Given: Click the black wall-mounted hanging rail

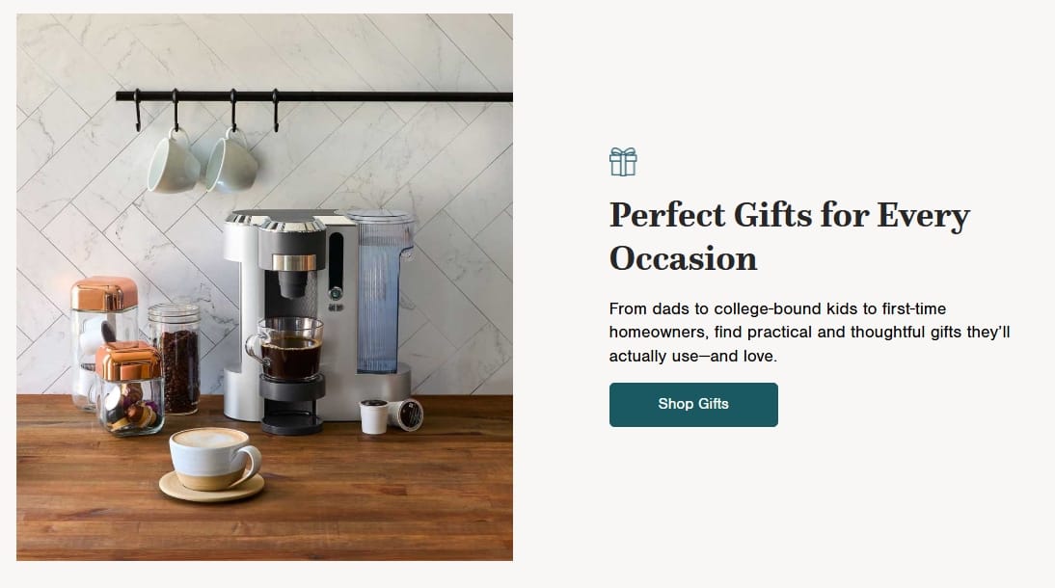Looking at the screenshot, I should 314,97.
